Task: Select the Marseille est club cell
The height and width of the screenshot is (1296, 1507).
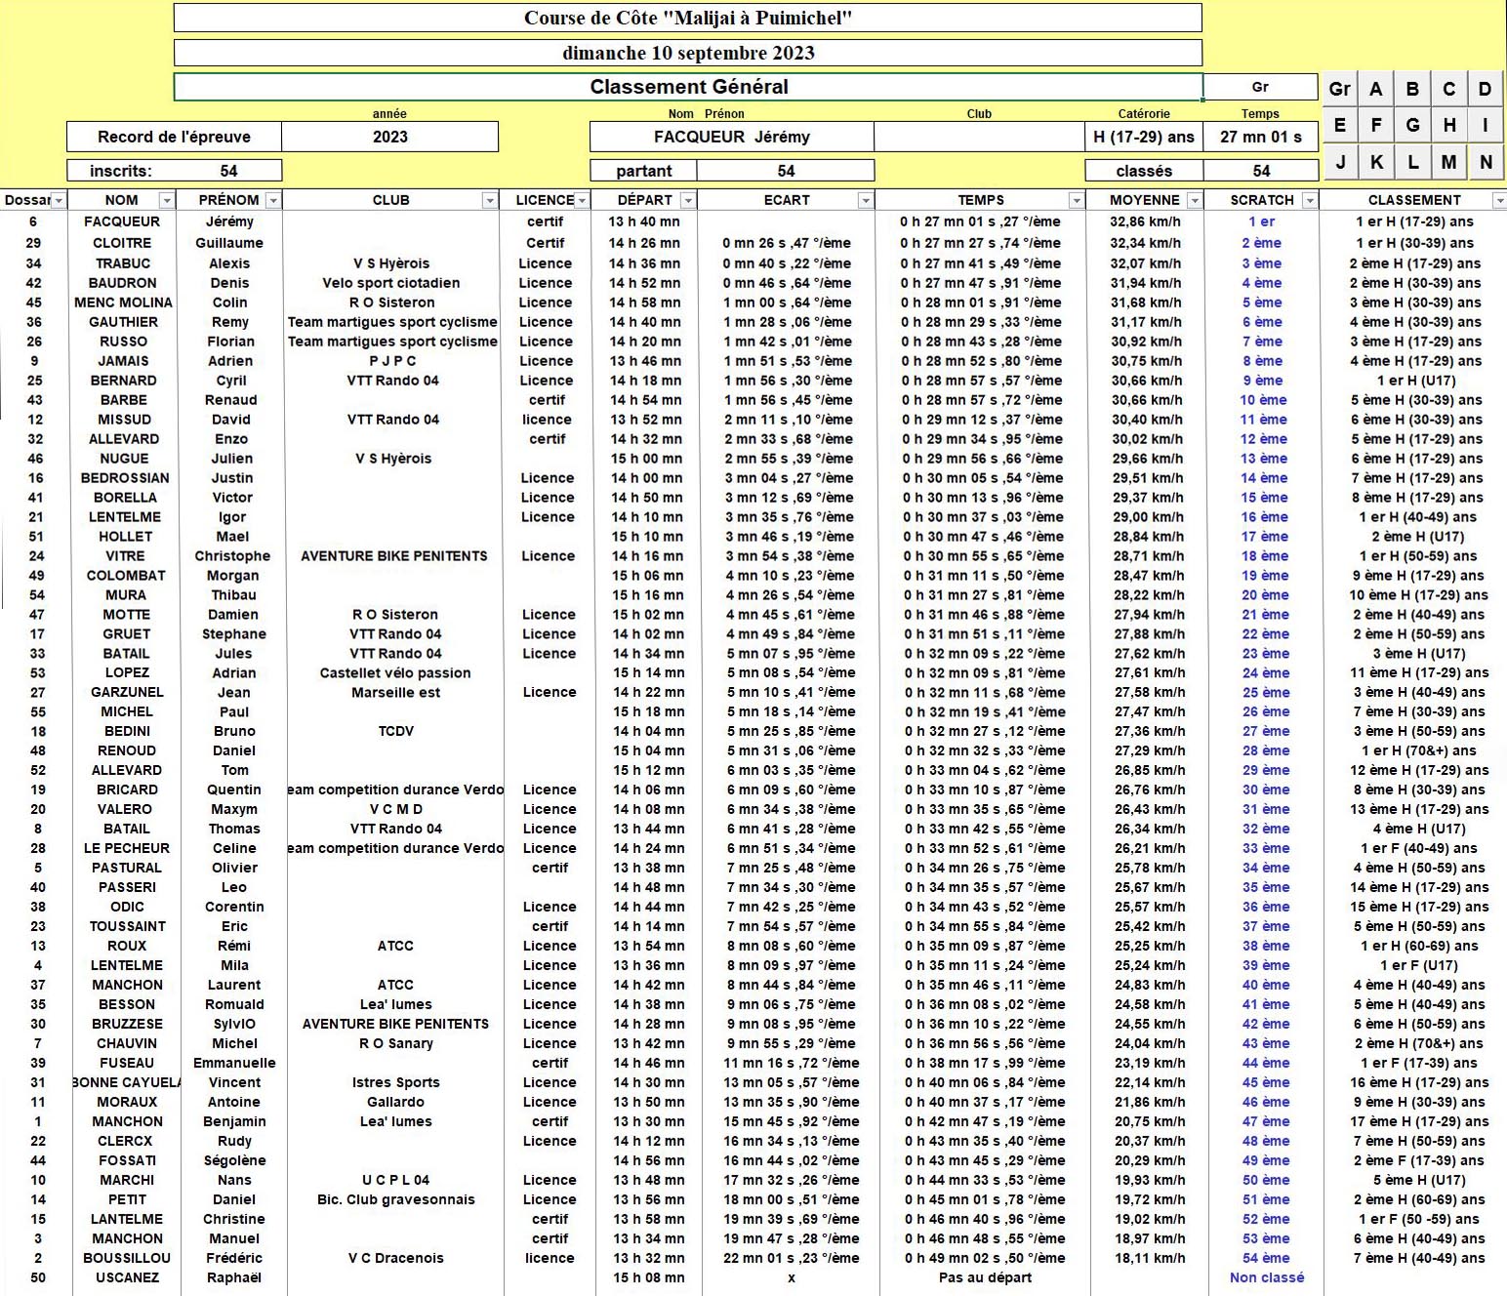Action: point(395,693)
